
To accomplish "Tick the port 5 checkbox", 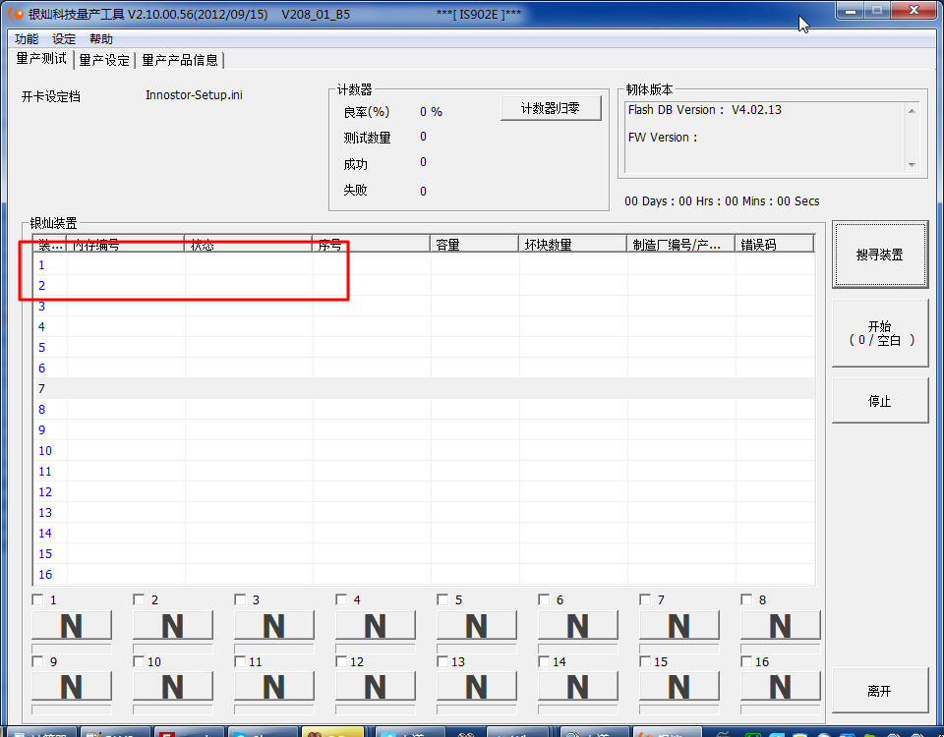I will [x=443, y=599].
